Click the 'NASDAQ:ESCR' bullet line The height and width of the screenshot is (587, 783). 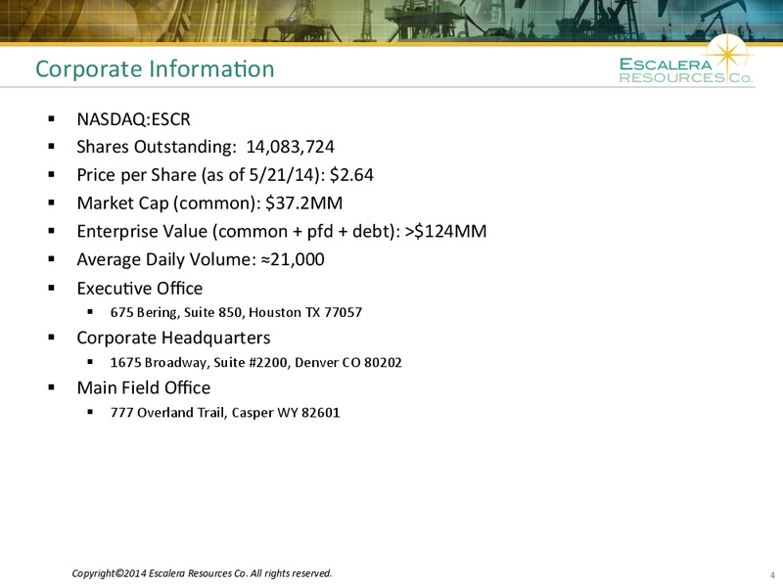[x=133, y=119]
